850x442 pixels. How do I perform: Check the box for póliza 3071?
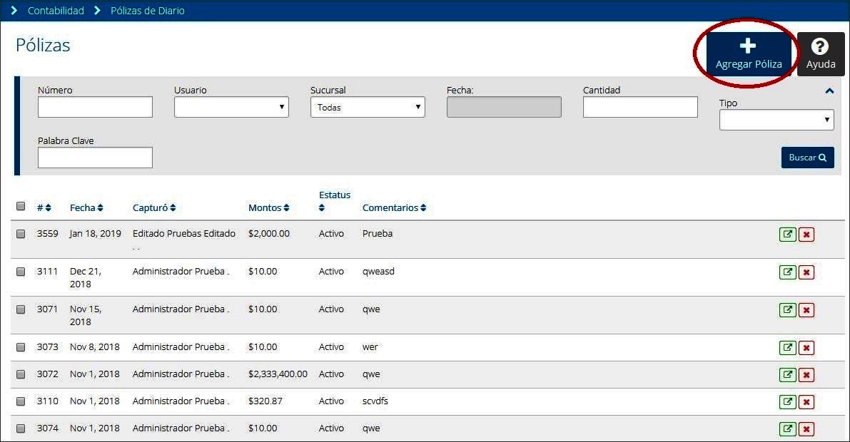(21, 309)
